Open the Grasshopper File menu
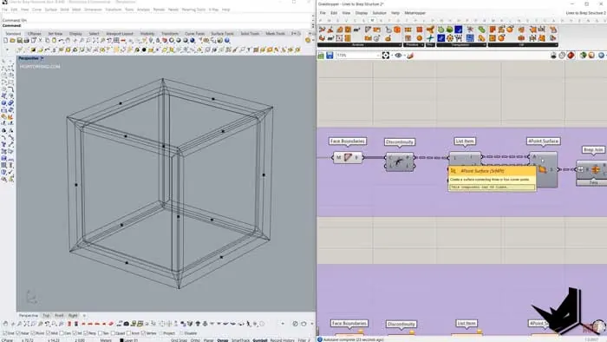This screenshot has height=342, width=607. click(x=323, y=13)
